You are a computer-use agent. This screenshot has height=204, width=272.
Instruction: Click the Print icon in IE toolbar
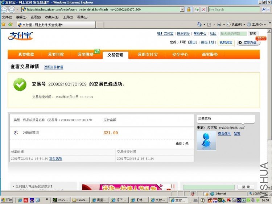[x=219, y=24]
